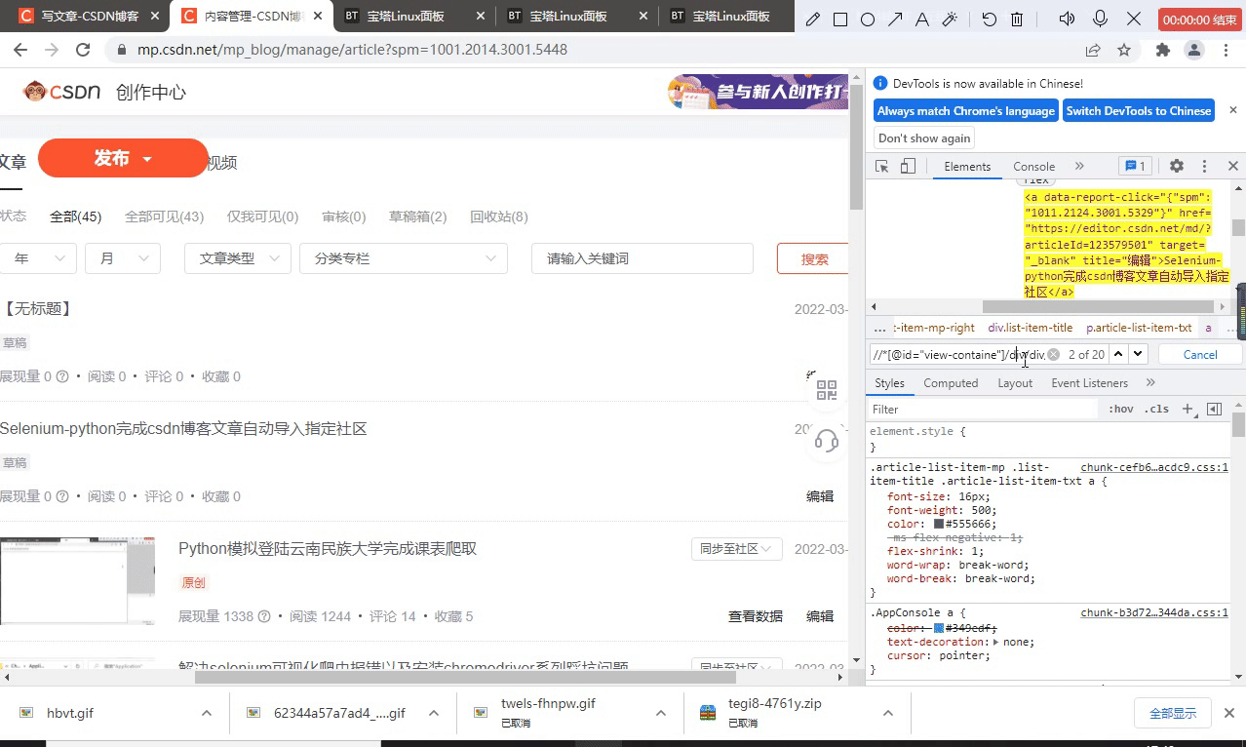1246x747 pixels.
Task: Activate the DevTools element inspect picker
Action: click(882, 167)
